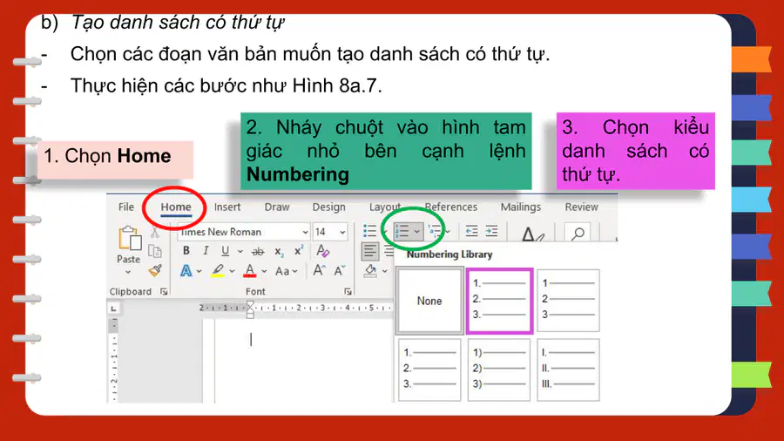Click the Cut scissors icon

[x=154, y=233]
